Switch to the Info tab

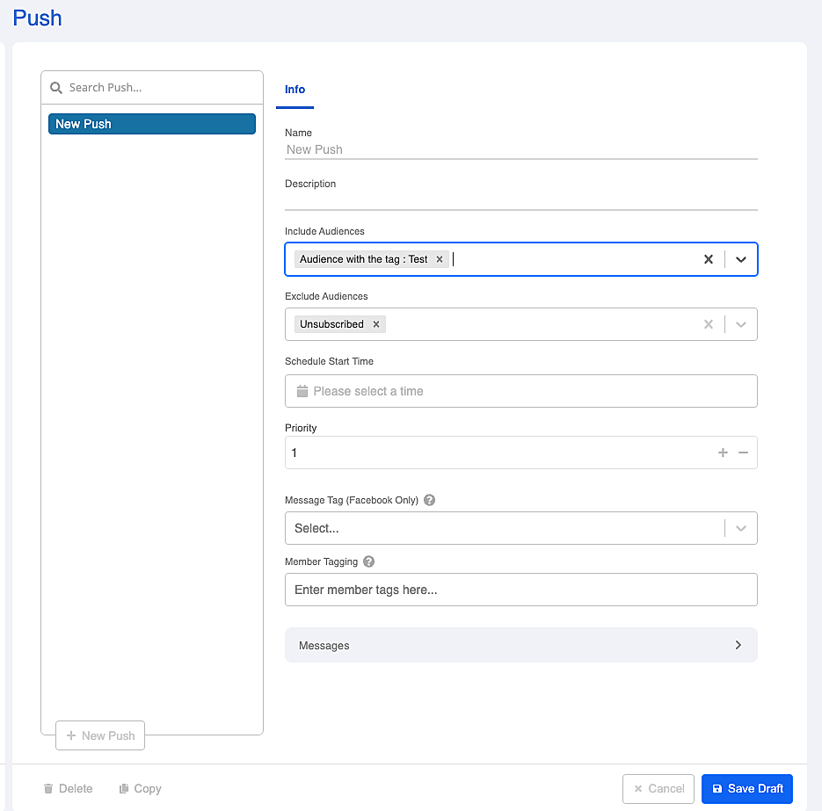pyautogui.click(x=295, y=90)
